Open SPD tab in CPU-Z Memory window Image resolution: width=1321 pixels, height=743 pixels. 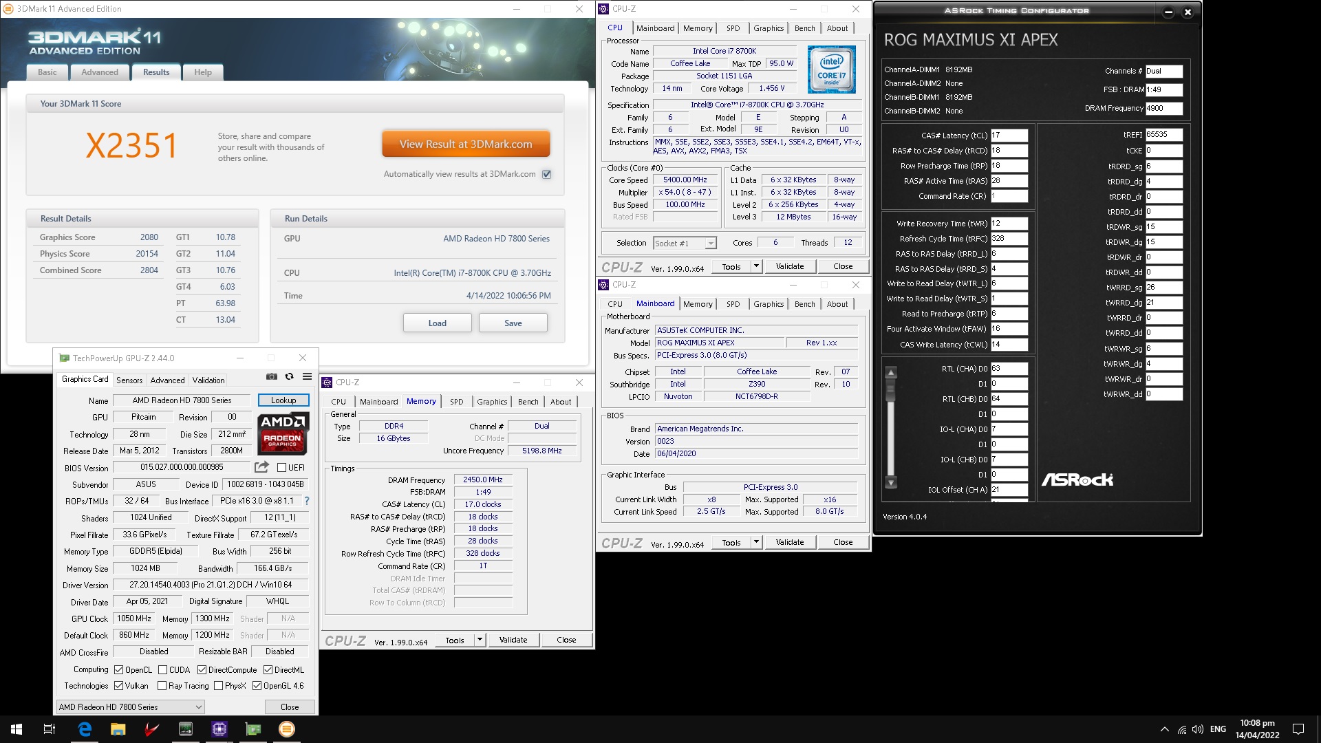pos(457,402)
